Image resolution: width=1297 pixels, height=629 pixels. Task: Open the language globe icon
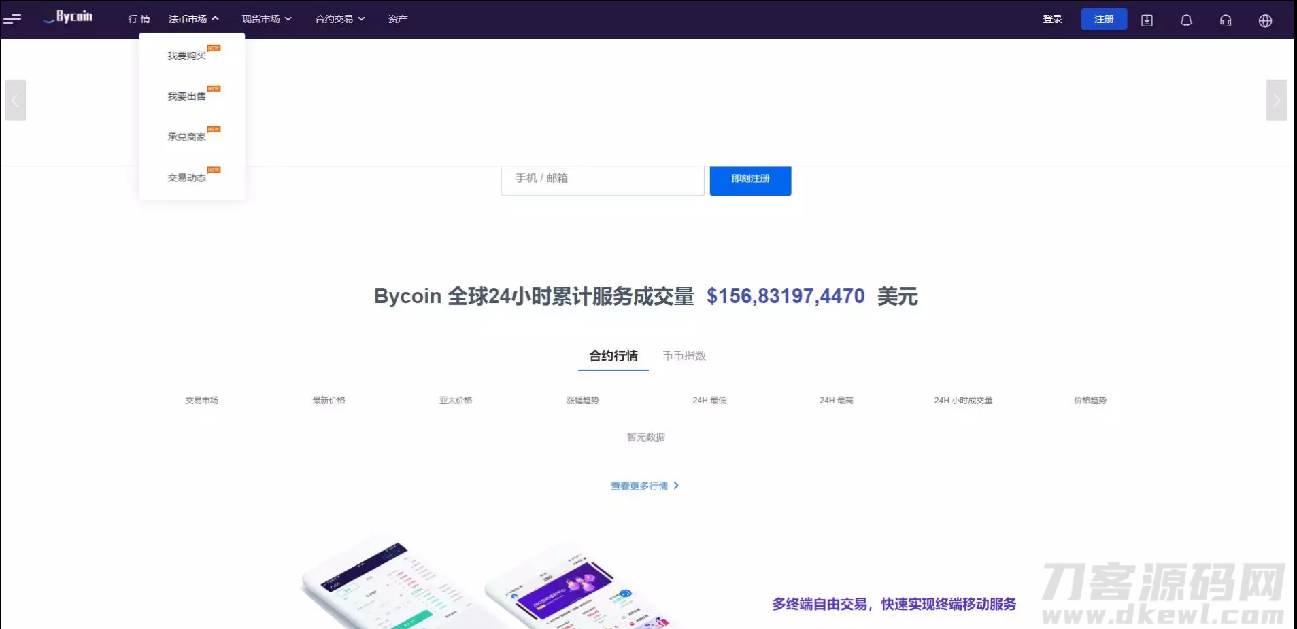pyautogui.click(x=1265, y=20)
